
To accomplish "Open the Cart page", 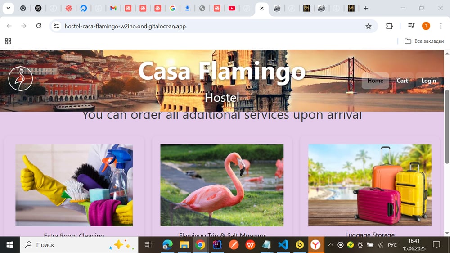I will [x=402, y=81].
